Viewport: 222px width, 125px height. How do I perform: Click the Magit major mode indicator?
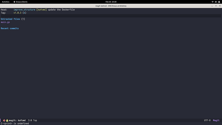tap(216, 120)
